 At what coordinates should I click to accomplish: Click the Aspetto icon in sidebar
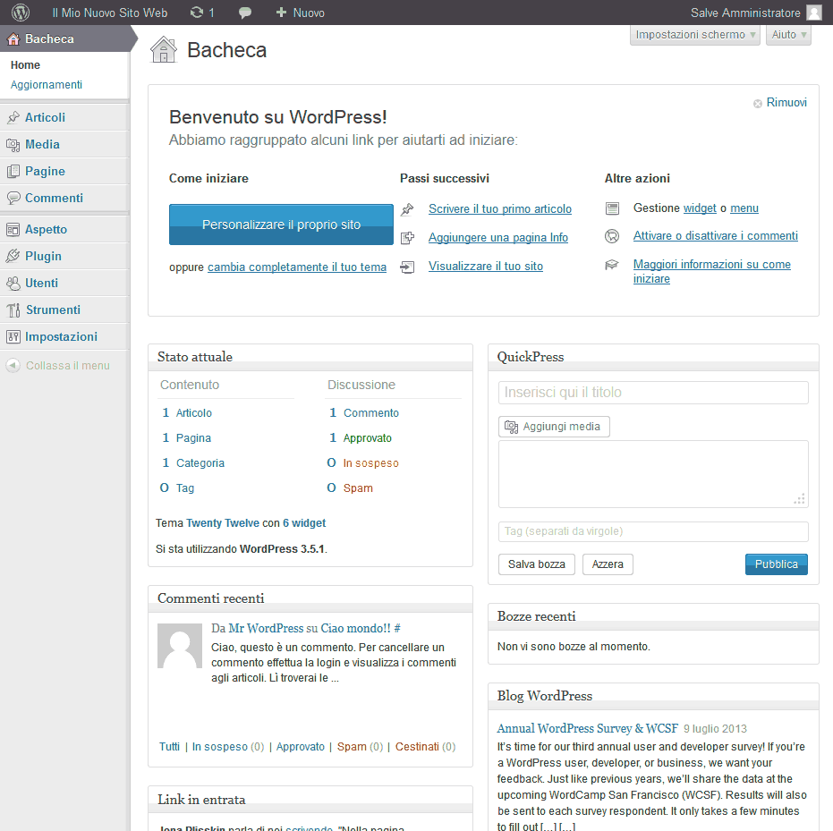[x=13, y=229]
